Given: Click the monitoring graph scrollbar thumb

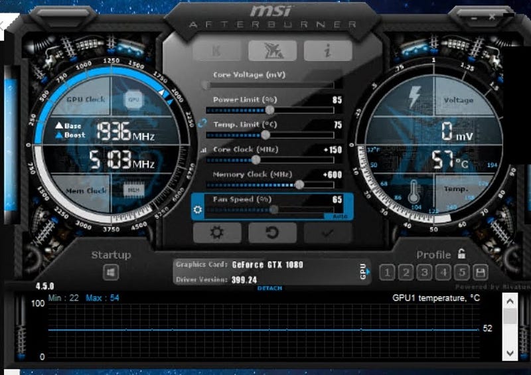Looking at the screenshot, I should click(510, 316).
